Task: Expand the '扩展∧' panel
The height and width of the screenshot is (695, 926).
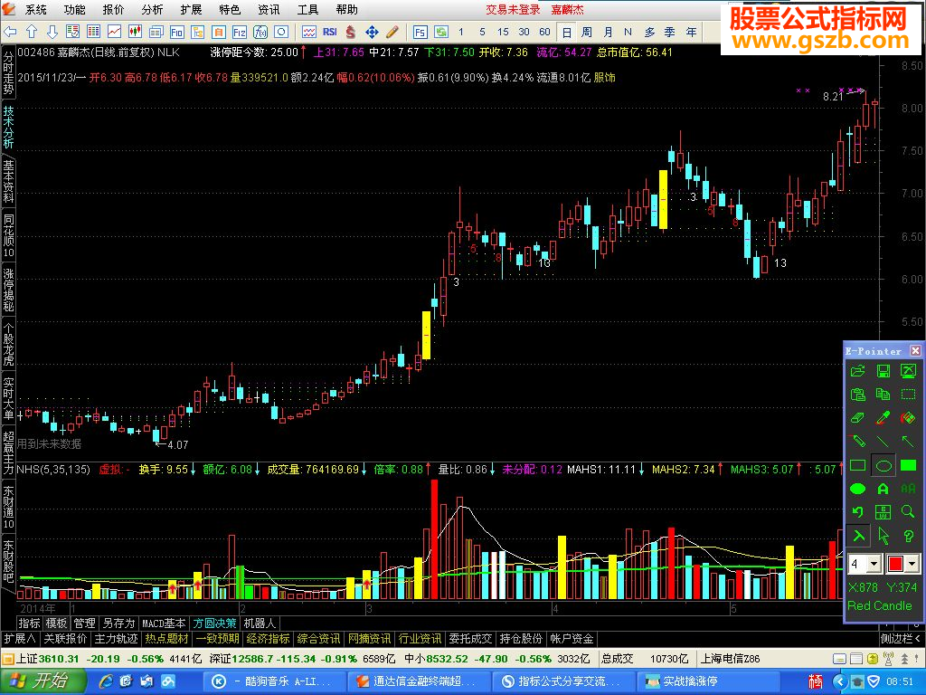Action: [20, 638]
